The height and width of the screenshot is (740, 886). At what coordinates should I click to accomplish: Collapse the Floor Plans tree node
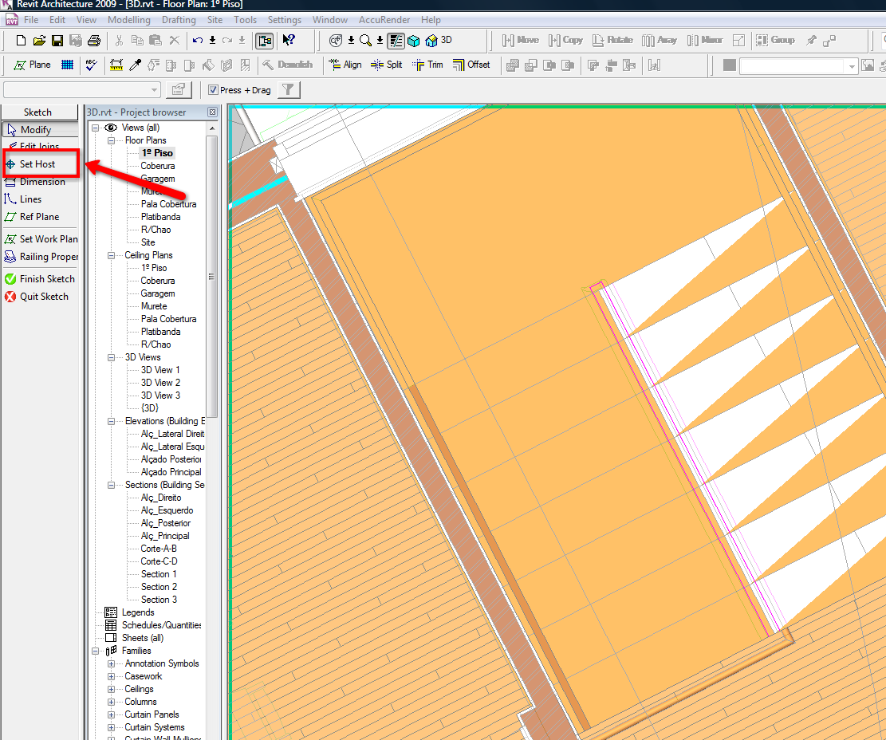pos(112,140)
